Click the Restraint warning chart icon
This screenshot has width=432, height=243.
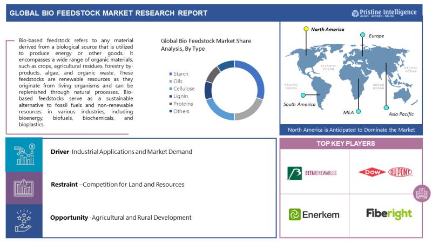[24, 187]
